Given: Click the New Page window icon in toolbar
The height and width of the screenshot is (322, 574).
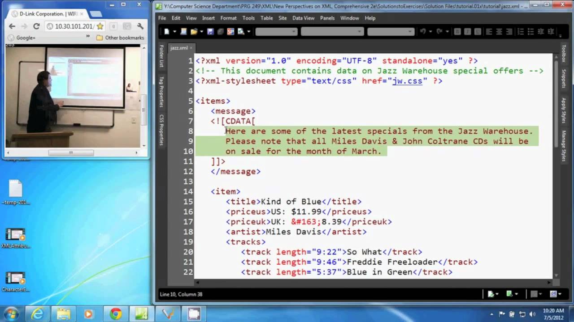Looking at the screenshot, I should pyautogui.click(x=183, y=31).
